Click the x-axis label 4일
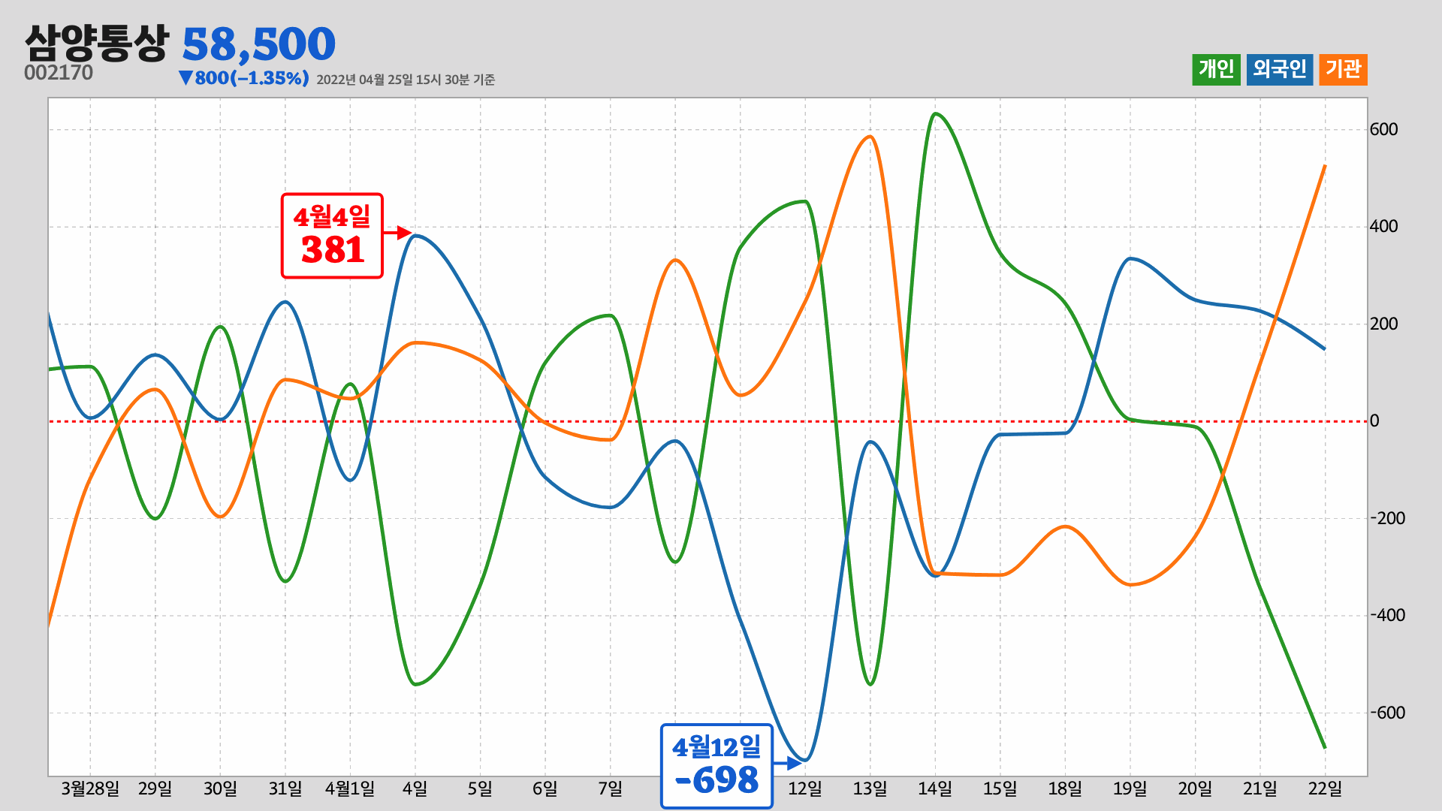 point(415,788)
